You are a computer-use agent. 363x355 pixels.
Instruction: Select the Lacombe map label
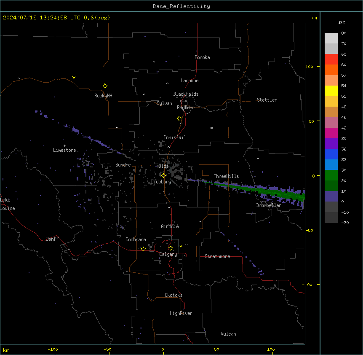click(x=190, y=81)
